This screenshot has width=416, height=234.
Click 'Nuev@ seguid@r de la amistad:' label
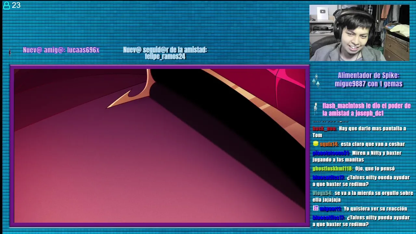pyautogui.click(x=165, y=50)
